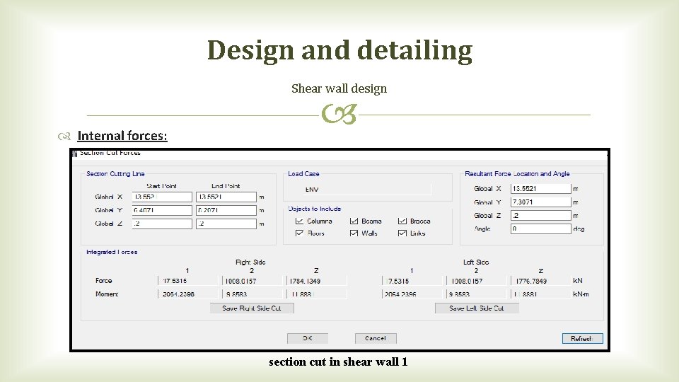Screen dimensions: 679x382
Task: Toggle the Columns checkbox
Action: tap(299, 221)
